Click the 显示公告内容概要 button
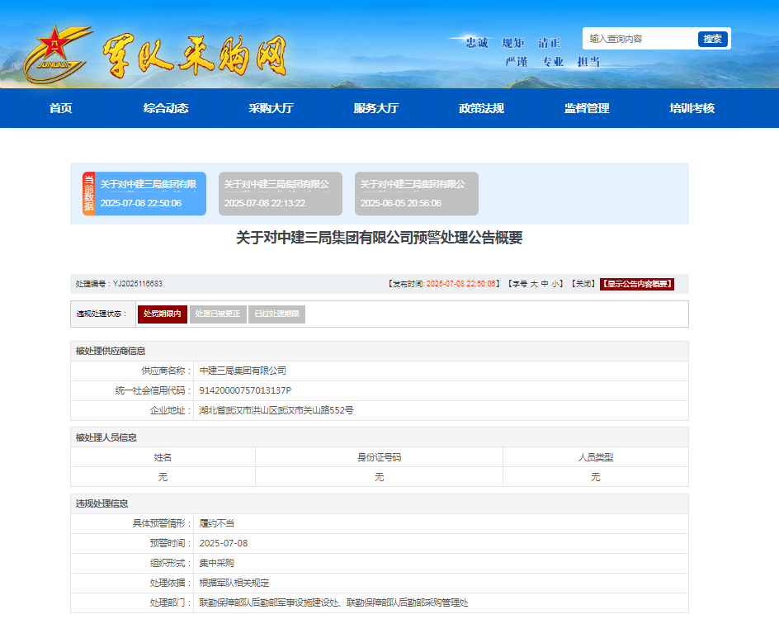Viewport: 779px width, 619px height. pyautogui.click(x=637, y=284)
